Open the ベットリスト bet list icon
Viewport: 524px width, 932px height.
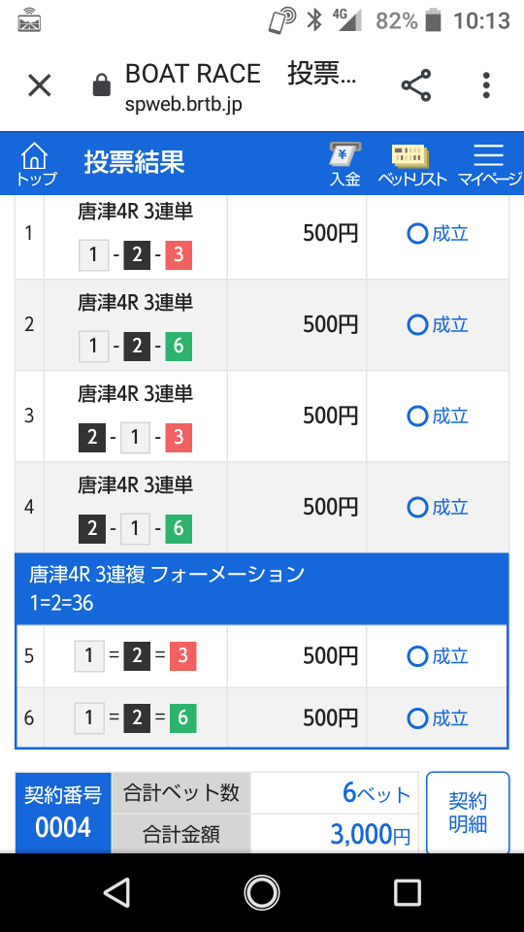tap(411, 163)
